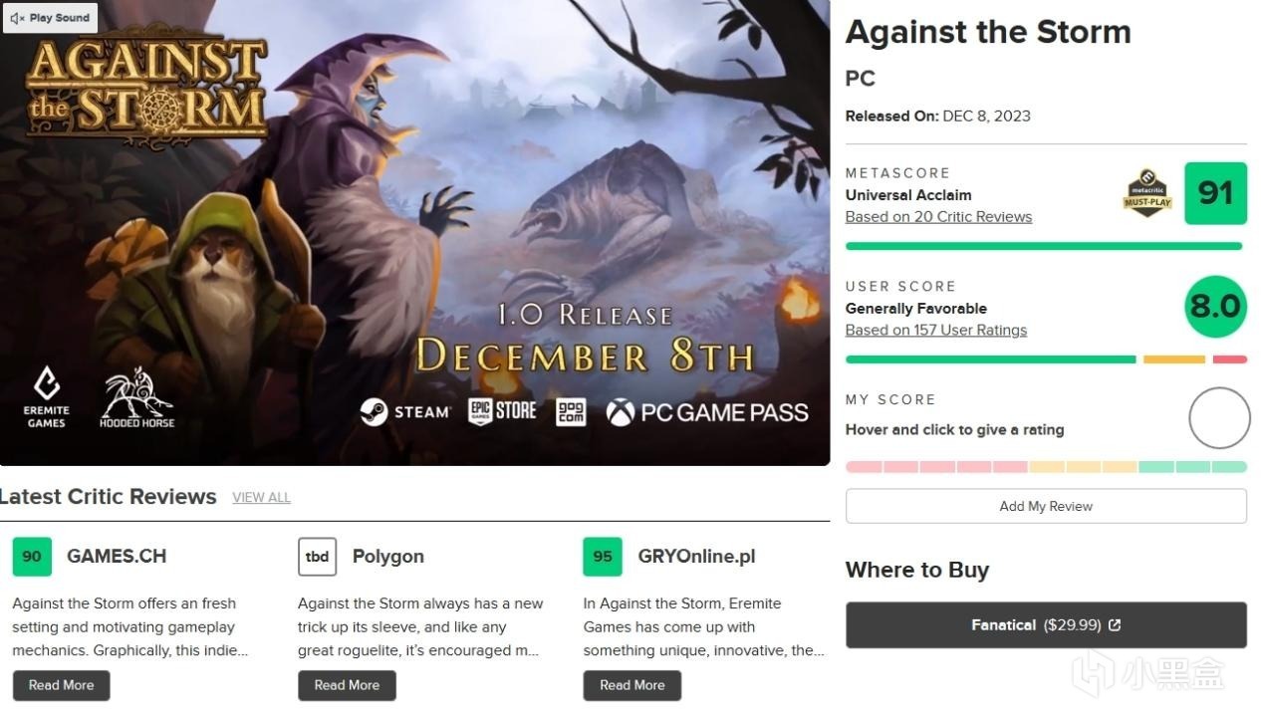1261x716 pixels.
Task: Click the external link icon beside Fanatical price
Action: (1115, 625)
